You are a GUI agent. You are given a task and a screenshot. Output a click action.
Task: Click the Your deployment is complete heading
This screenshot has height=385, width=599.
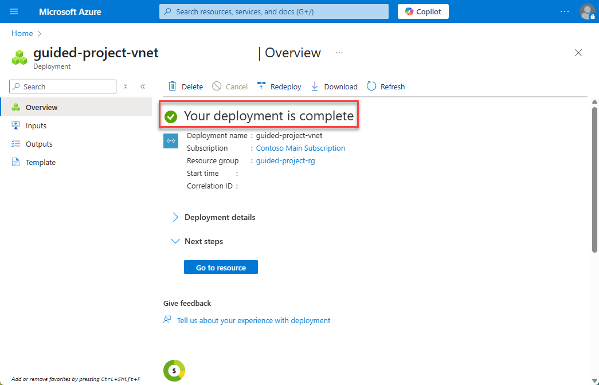269,116
